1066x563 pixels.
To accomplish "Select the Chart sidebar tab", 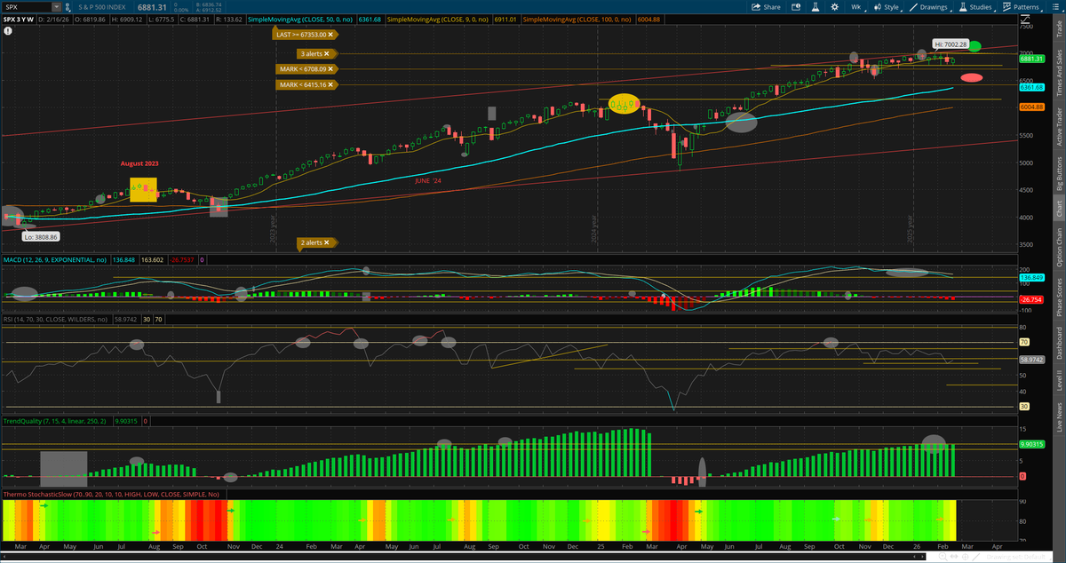I will click(x=1059, y=209).
